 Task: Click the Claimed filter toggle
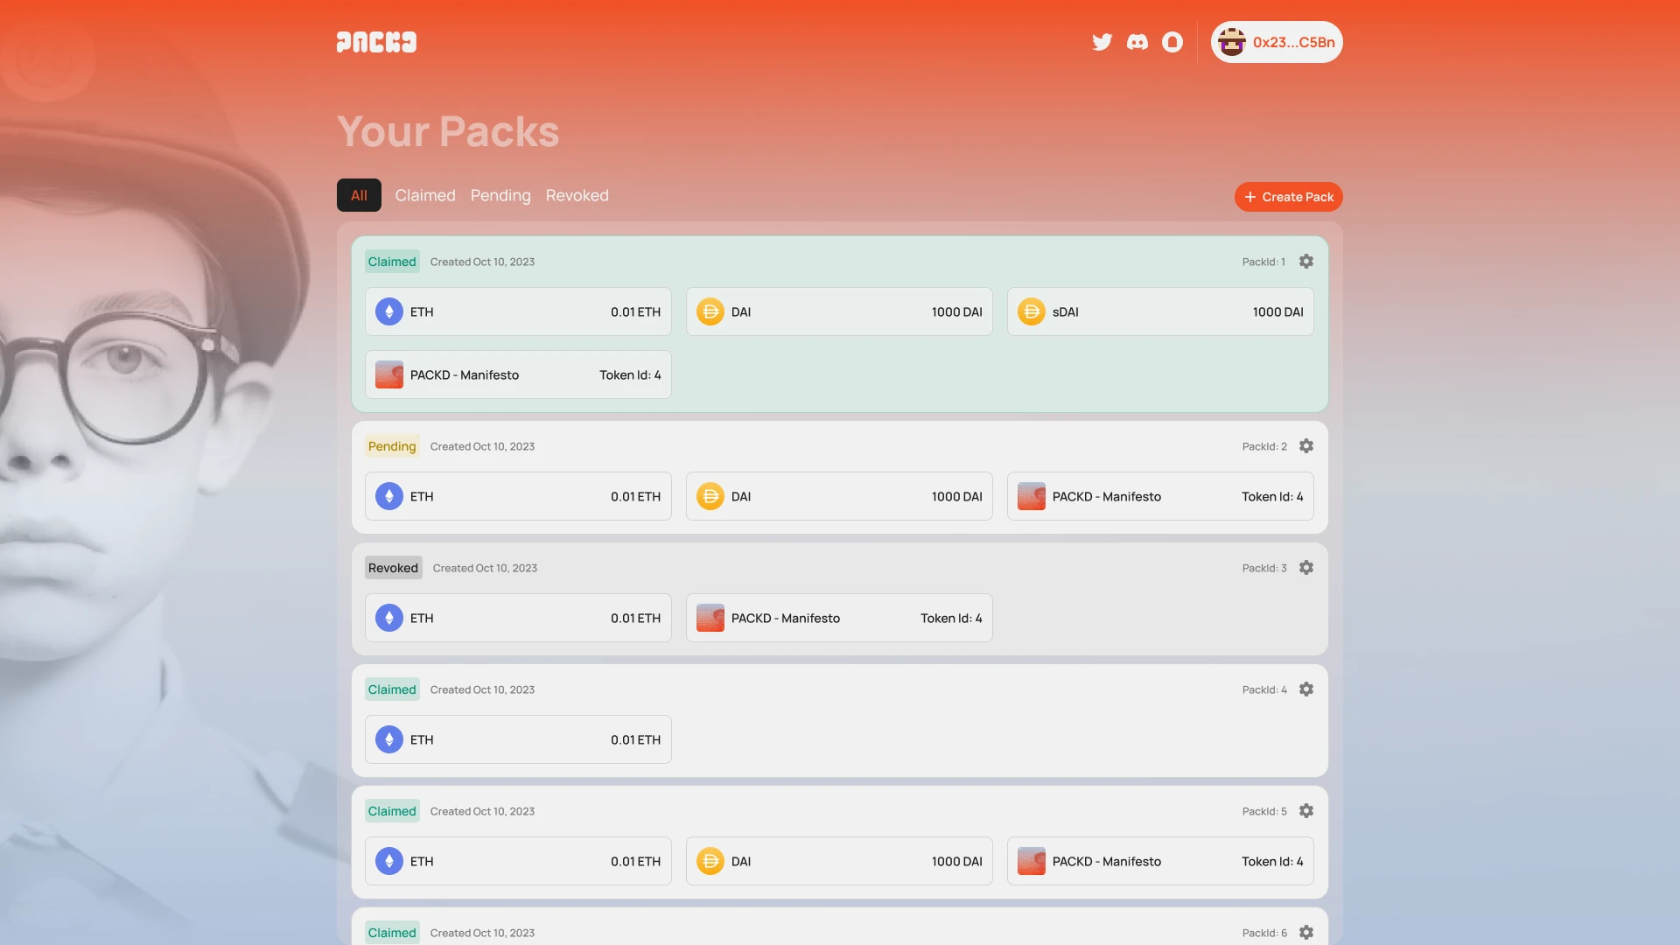[x=424, y=195]
